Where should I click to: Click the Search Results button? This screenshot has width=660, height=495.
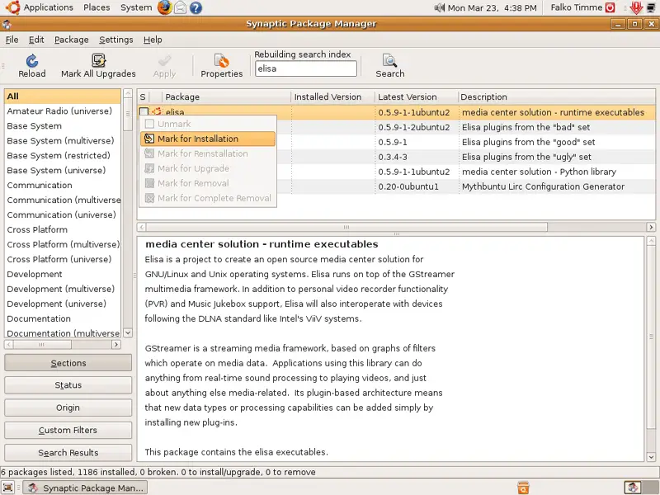[x=68, y=452]
